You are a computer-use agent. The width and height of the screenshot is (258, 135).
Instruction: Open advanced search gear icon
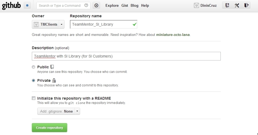(96, 5)
